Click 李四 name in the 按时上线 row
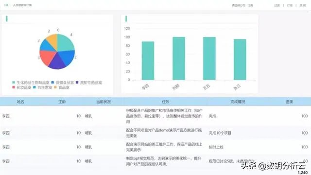Image resolution: width=311 pixels, height=175 pixels. (6, 147)
